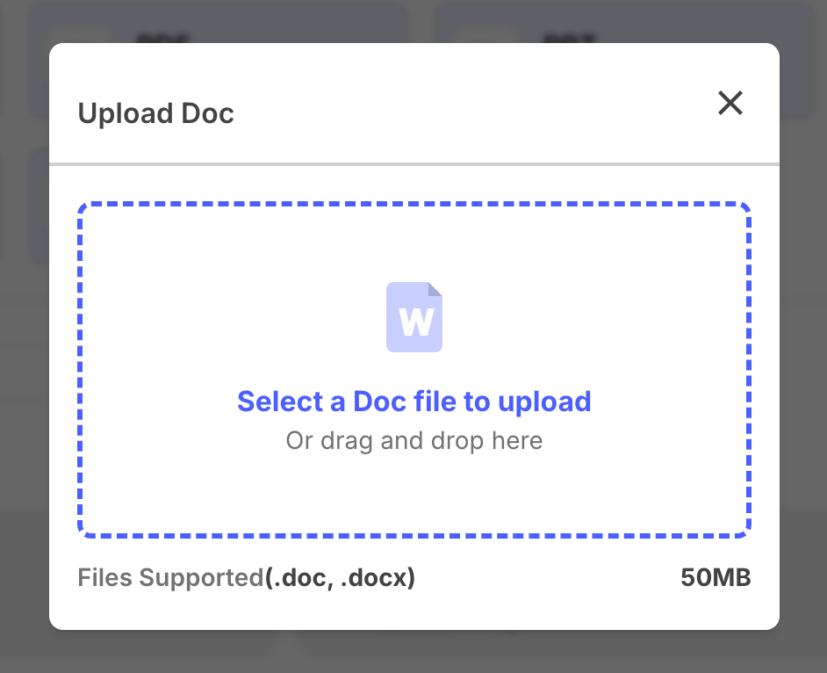
Task: Click the 'Upload Doc' dialog title
Action: click(155, 113)
